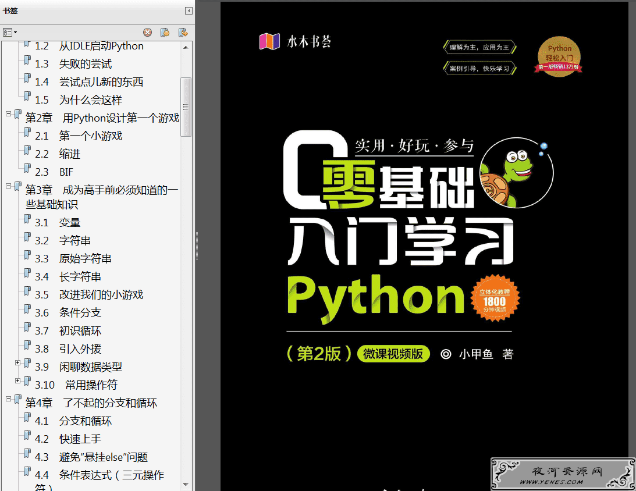Open bookmark 4.2 快速上手

click(x=68, y=439)
